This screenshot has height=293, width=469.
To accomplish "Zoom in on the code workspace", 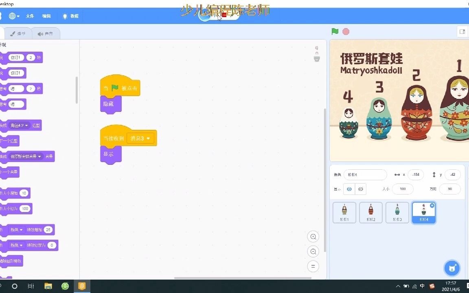I will pyautogui.click(x=313, y=236).
